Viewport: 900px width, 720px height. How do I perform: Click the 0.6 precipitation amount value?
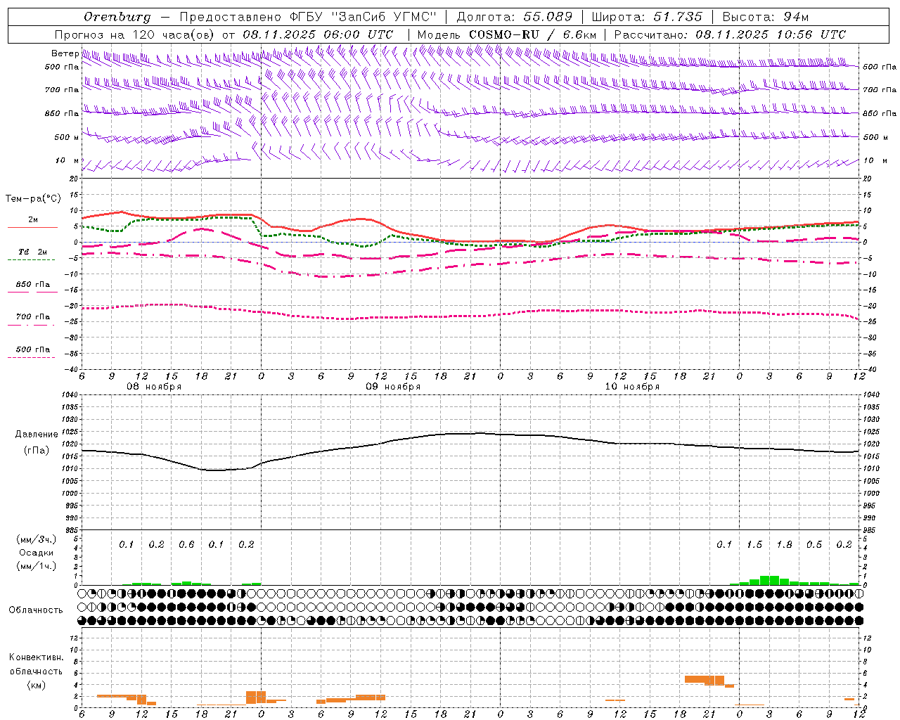pos(186,545)
